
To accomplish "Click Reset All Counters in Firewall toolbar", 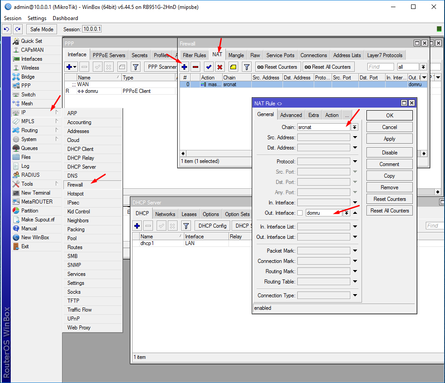I will [328, 67].
